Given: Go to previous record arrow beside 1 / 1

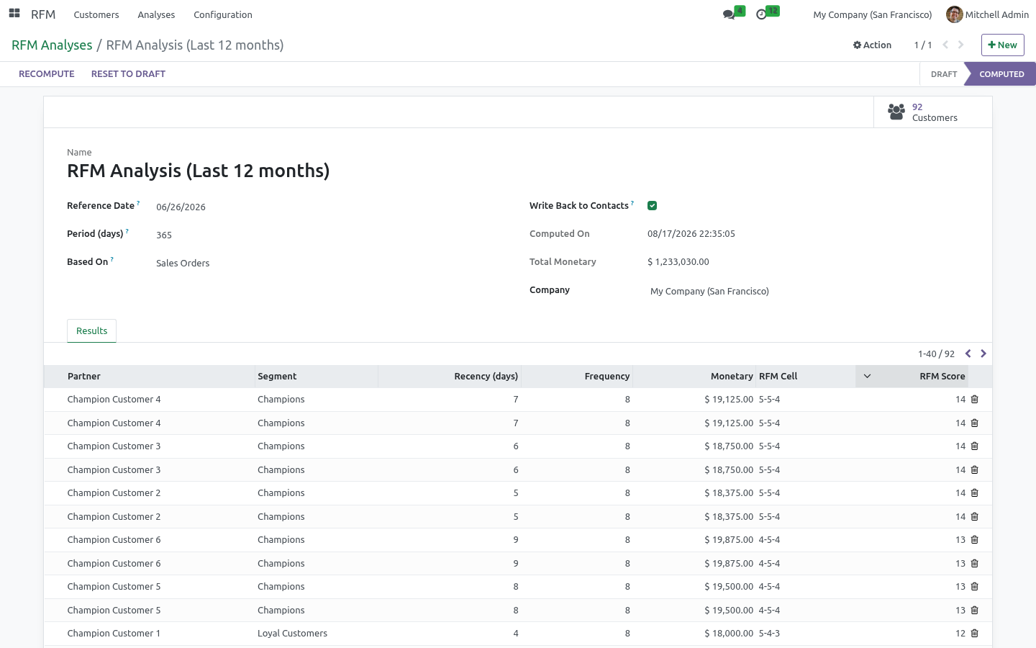Looking at the screenshot, I should click(x=945, y=45).
